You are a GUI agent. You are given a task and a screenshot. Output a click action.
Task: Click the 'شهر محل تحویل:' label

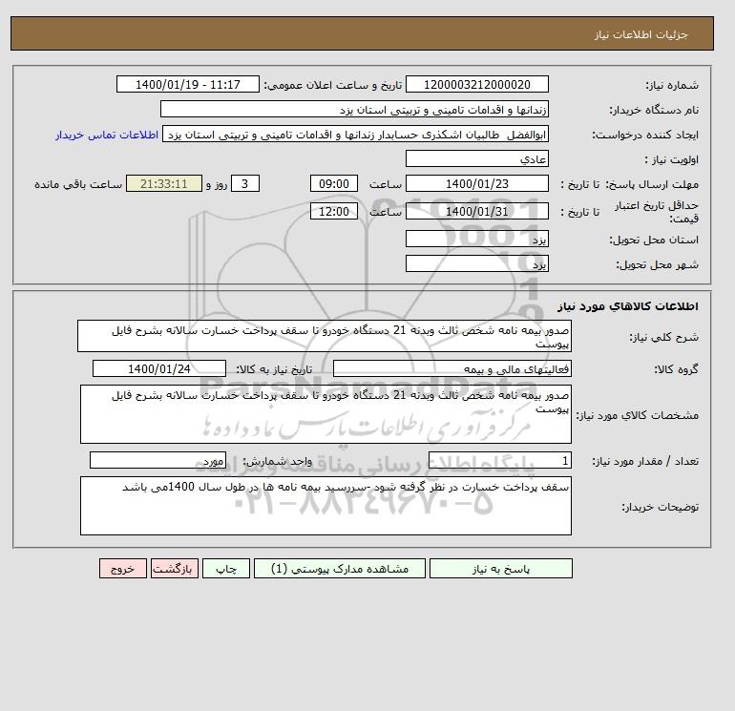[x=657, y=264]
